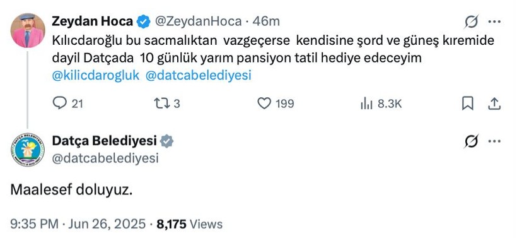Viewport: 517px width, 238px height.
Task: Bookmark Zeydan Hoca's tweet
Action: 468,104
